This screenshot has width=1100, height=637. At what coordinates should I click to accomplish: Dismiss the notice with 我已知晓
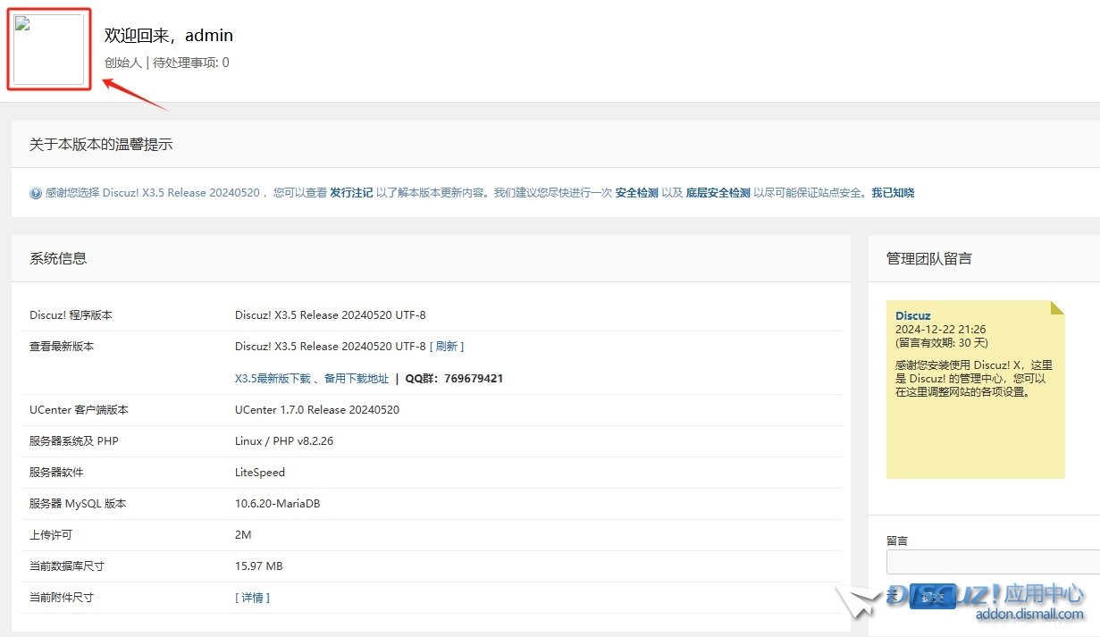click(x=893, y=193)
